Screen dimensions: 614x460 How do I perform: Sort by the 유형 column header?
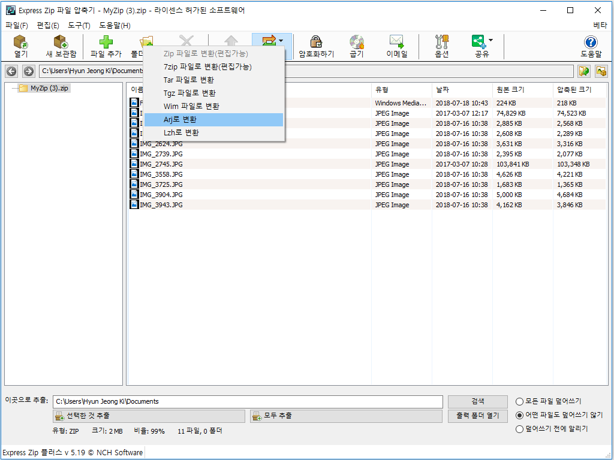click(401, 90)
